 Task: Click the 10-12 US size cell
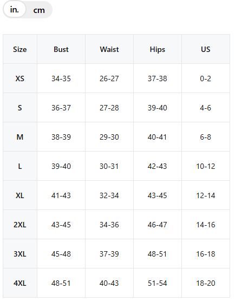(206, 166)
